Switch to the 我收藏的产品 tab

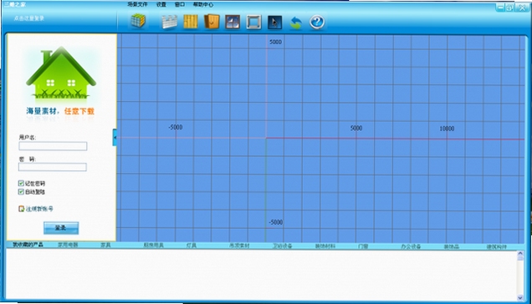[28, 245]
